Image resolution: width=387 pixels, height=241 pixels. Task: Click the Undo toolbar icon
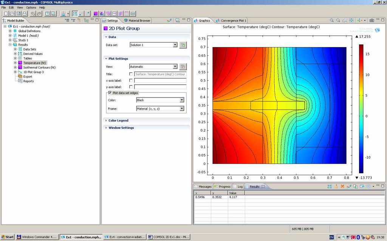(x=33, y=14)
